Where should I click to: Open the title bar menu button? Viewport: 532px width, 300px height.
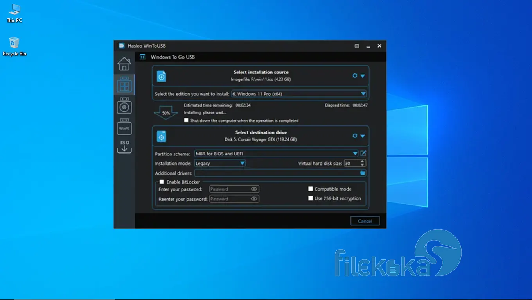coord(357,46)
